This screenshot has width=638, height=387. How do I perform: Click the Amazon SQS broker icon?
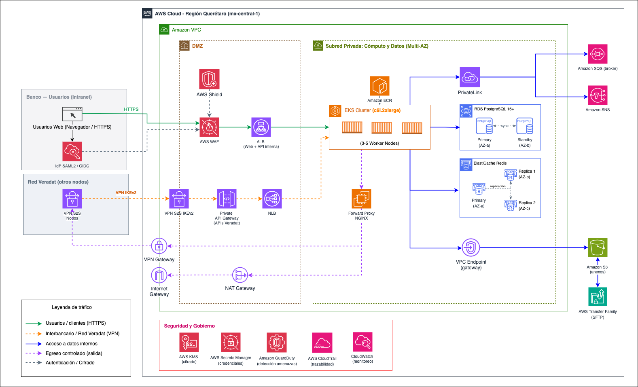[598, 54]
